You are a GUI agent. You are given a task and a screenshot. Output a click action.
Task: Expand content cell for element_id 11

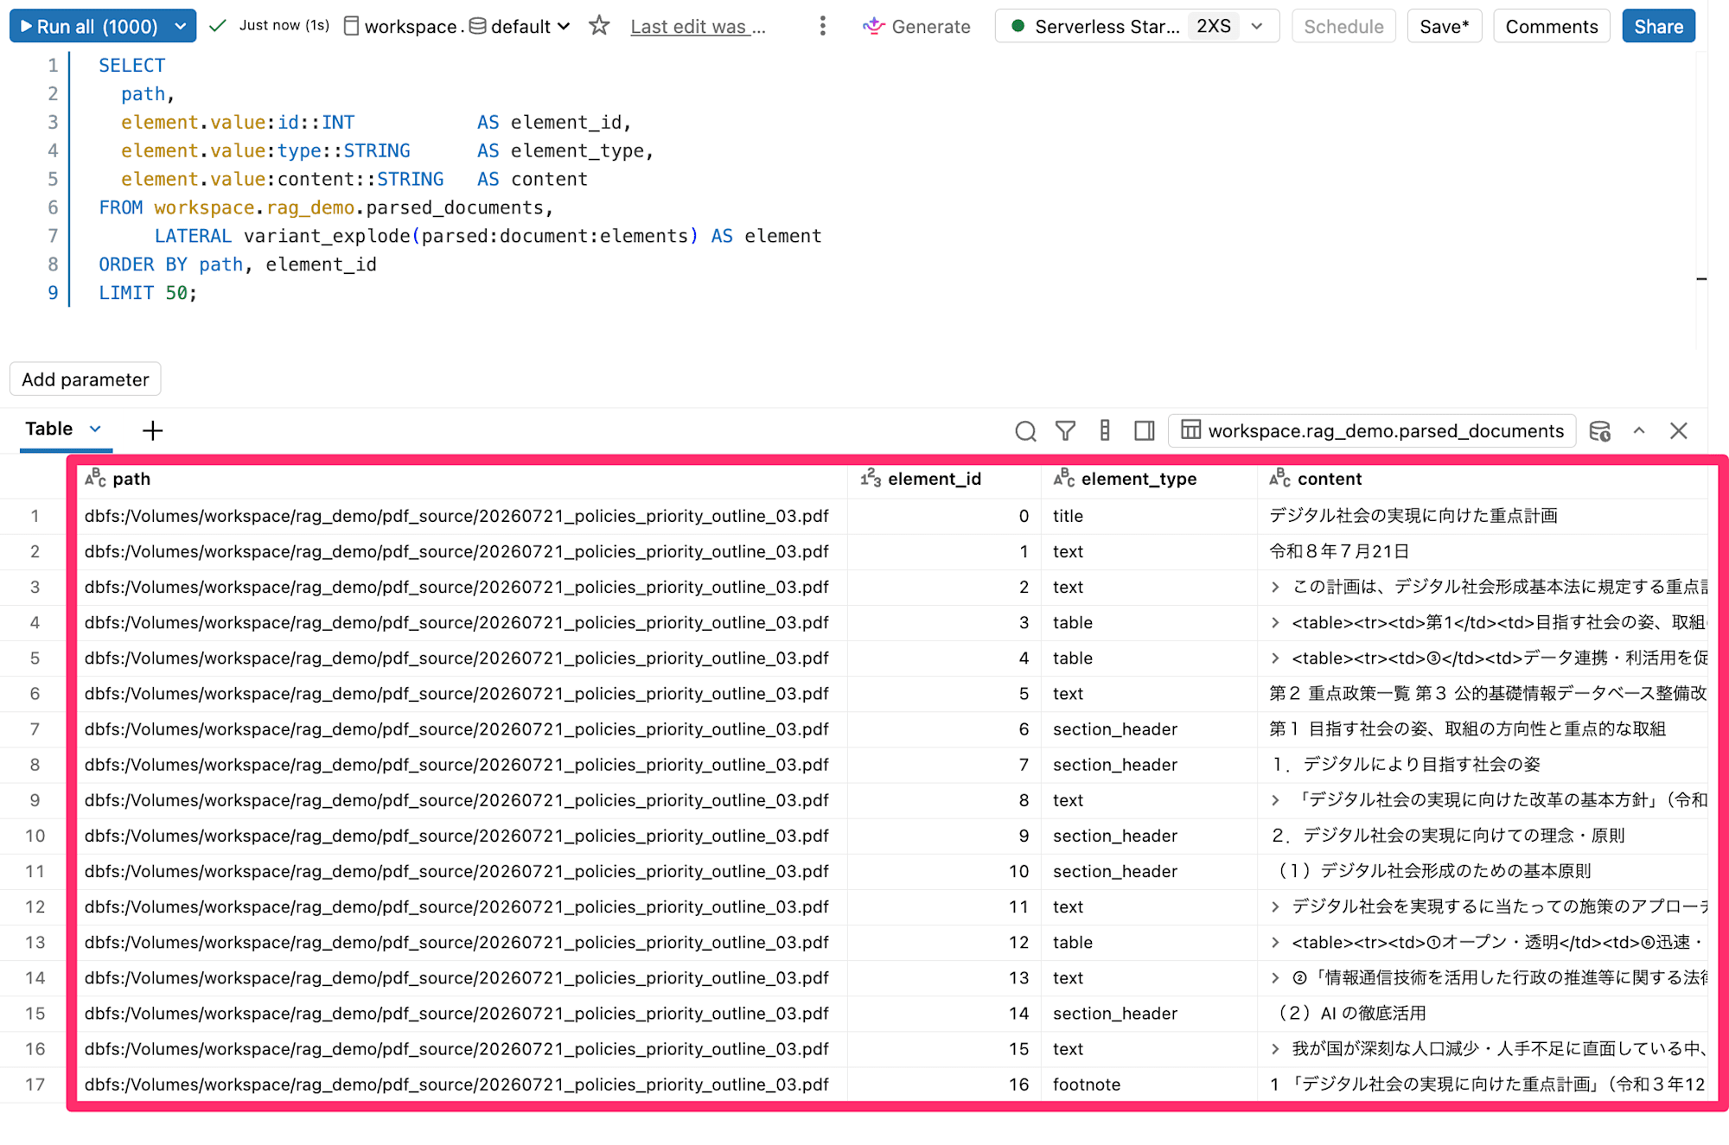coord(1275,907)
